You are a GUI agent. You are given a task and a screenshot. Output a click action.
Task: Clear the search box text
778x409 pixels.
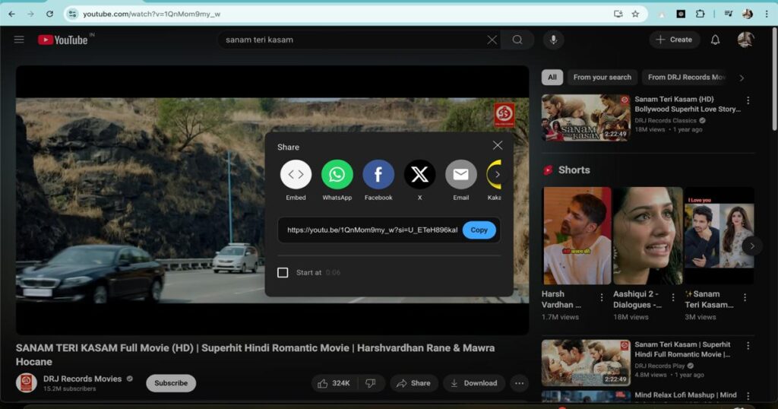[x=492, y=40]
